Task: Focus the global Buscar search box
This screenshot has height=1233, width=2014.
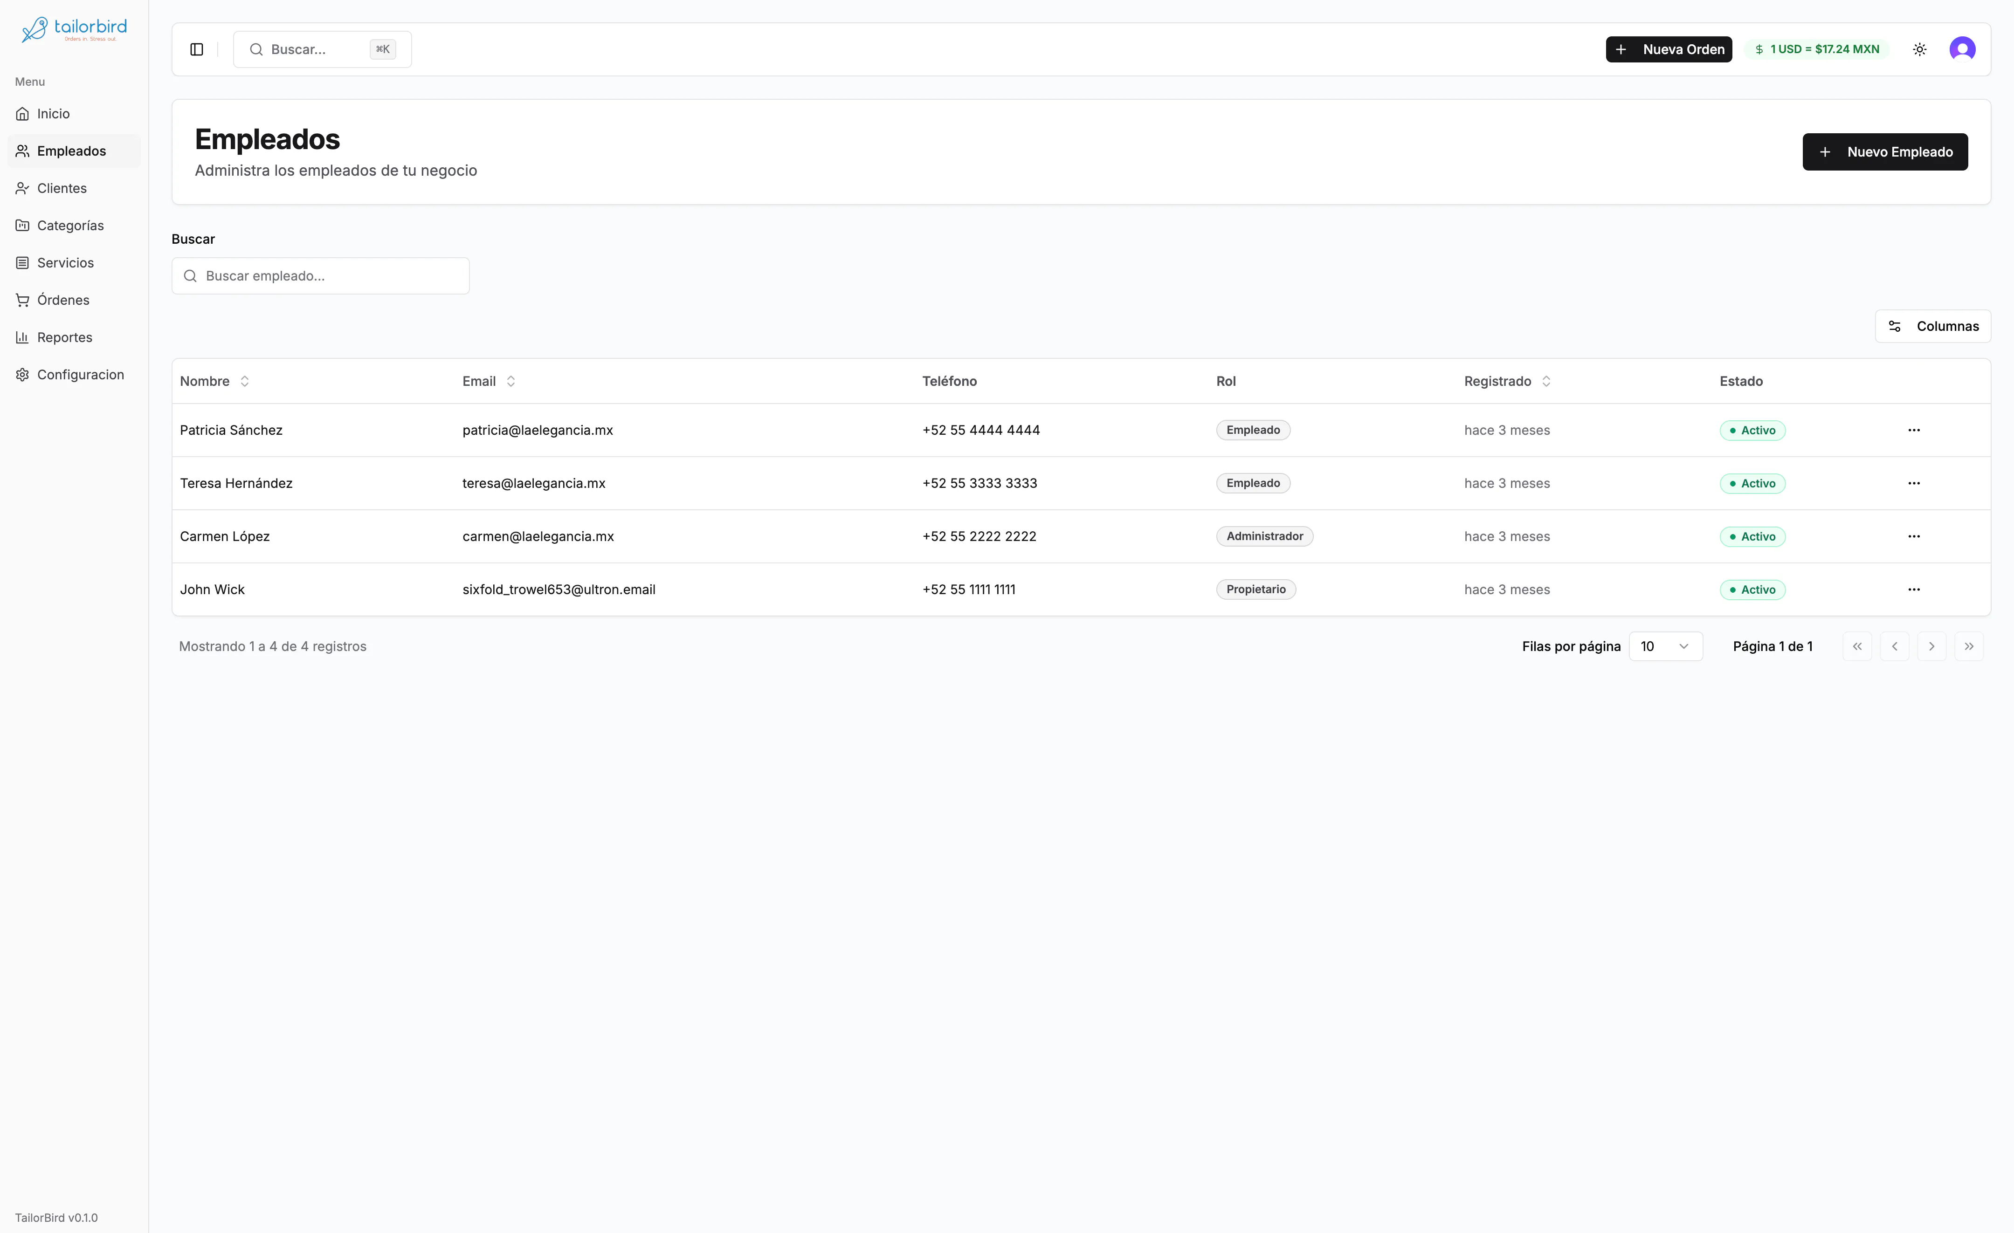Action: coord(322,50)
